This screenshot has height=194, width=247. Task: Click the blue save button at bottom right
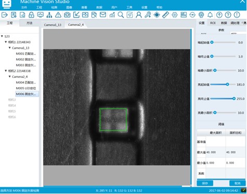pos(205,183)
